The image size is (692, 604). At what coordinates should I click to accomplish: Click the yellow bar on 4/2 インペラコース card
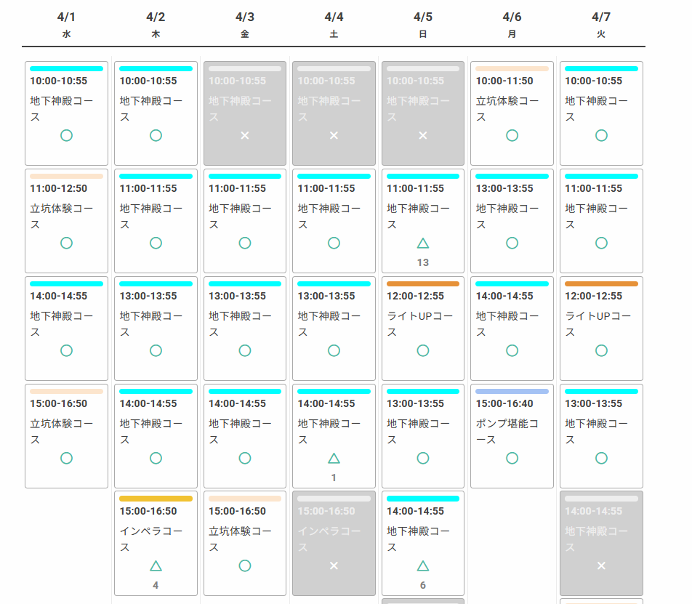156,499
